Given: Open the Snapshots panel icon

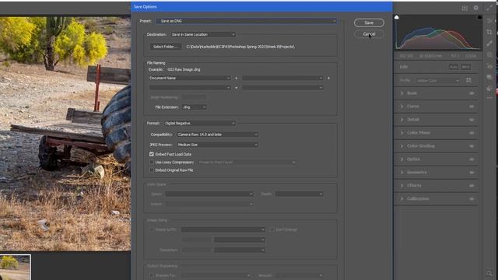Looking at the screenshot, I should (489, 77).
